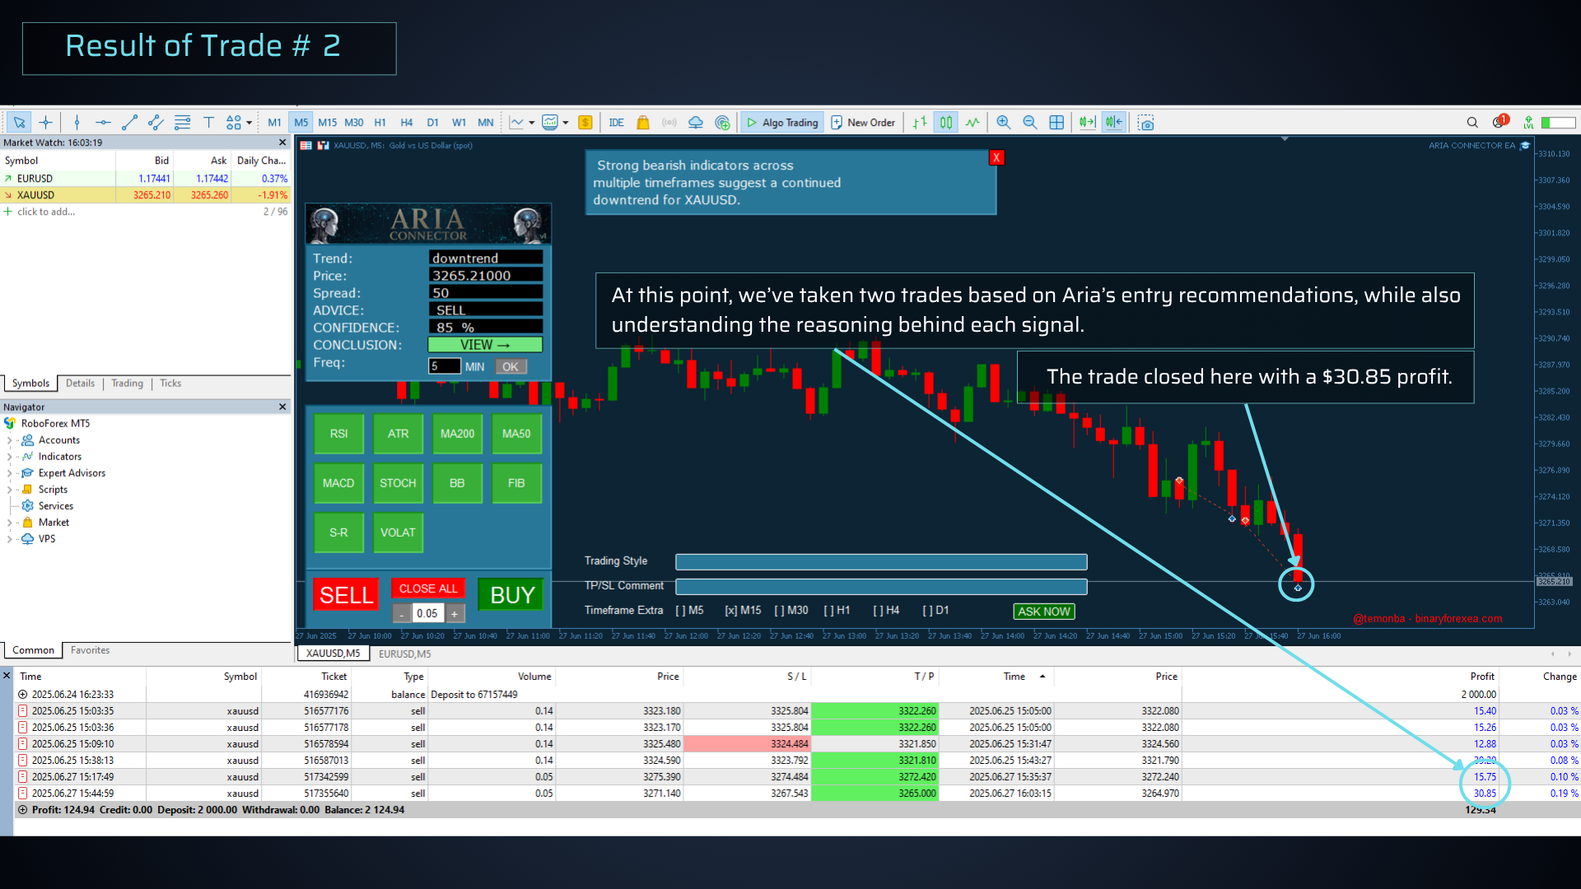Open account notifications with red badge
Image resolution: width=1581 pixels, height=889 pixels.
1500,122
